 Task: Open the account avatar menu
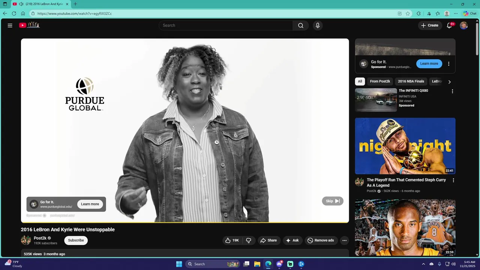click(x=464, y=25)
